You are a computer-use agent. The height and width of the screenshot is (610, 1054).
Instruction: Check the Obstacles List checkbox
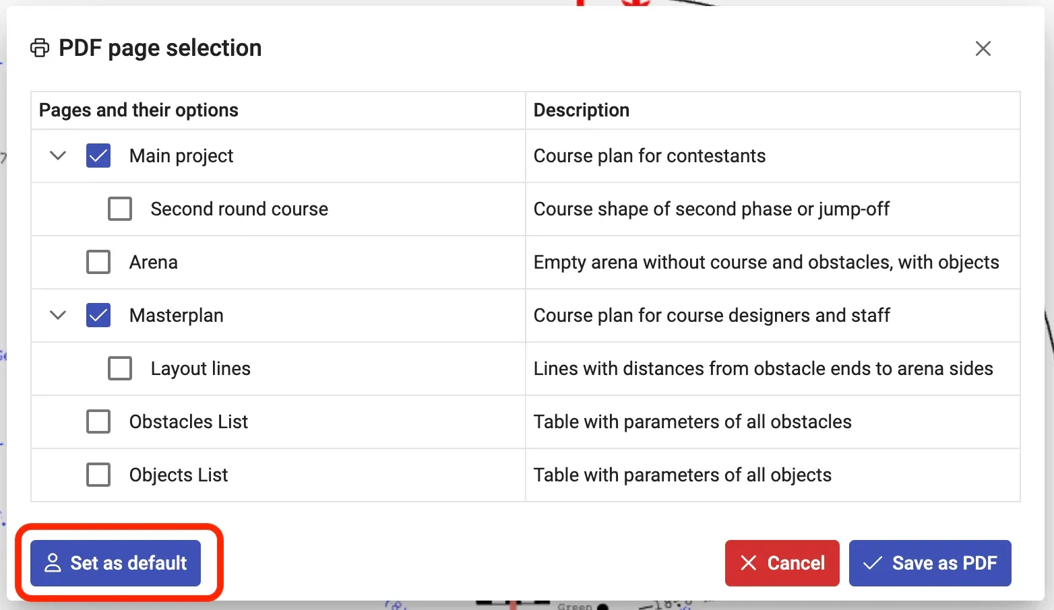(98, 421)
